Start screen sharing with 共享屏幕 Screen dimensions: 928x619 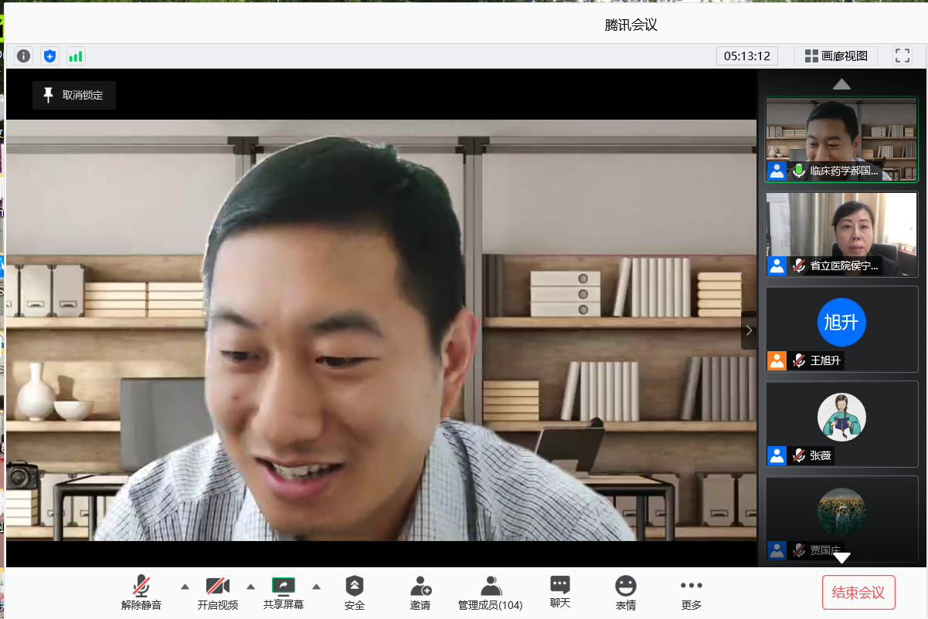pyautogui.click(x=284, y=592)
